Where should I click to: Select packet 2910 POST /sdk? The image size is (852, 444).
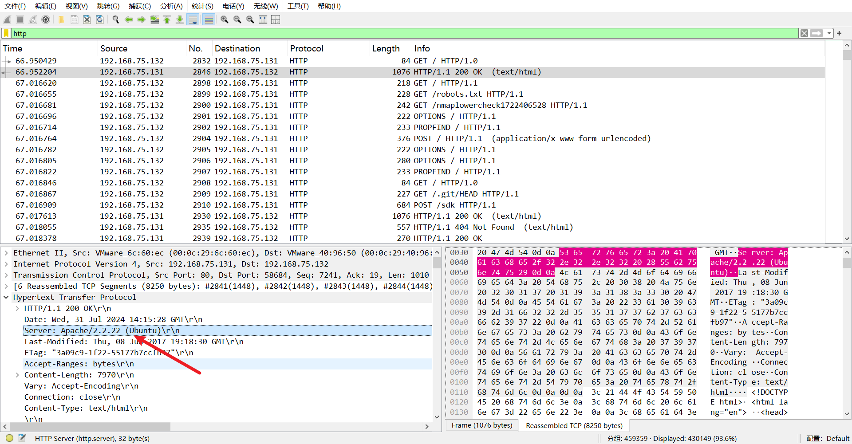413,205
